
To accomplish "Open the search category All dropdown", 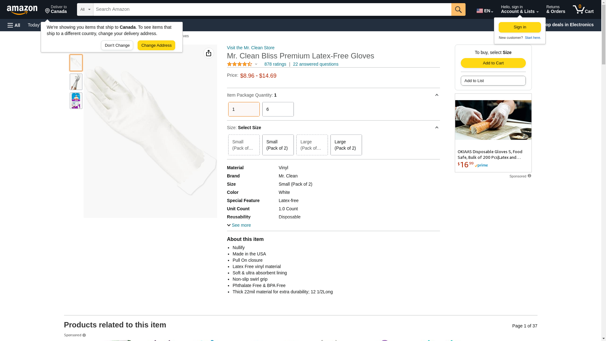I will click(85, 9).
